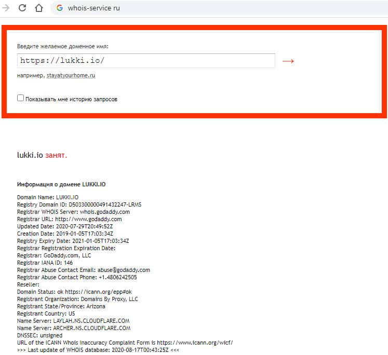Select Registrant Organization Domains By Proxy line

77,299
